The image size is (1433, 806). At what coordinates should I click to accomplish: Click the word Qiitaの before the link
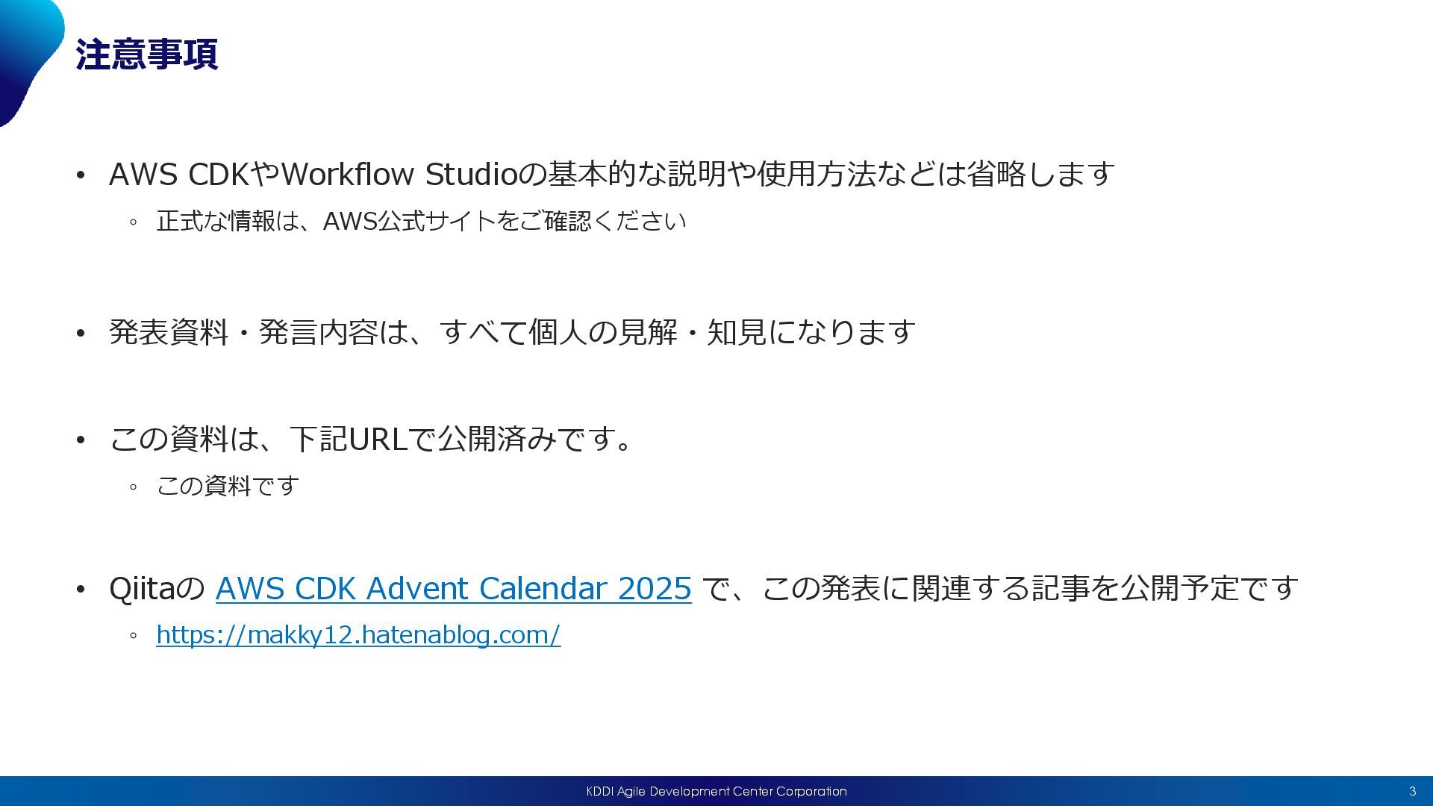[x=157, y=589]
